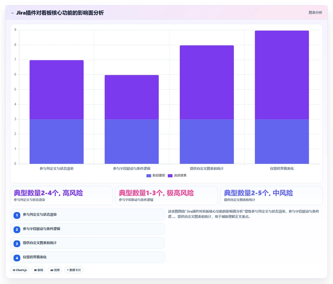Open the 典型数量2-5个, 中风险 card

click(x=272, y=195)
